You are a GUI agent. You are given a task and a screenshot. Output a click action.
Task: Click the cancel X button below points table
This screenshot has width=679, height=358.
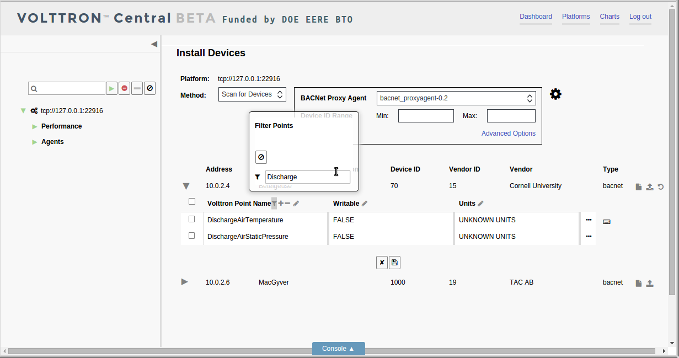click(x=382, y=263)
